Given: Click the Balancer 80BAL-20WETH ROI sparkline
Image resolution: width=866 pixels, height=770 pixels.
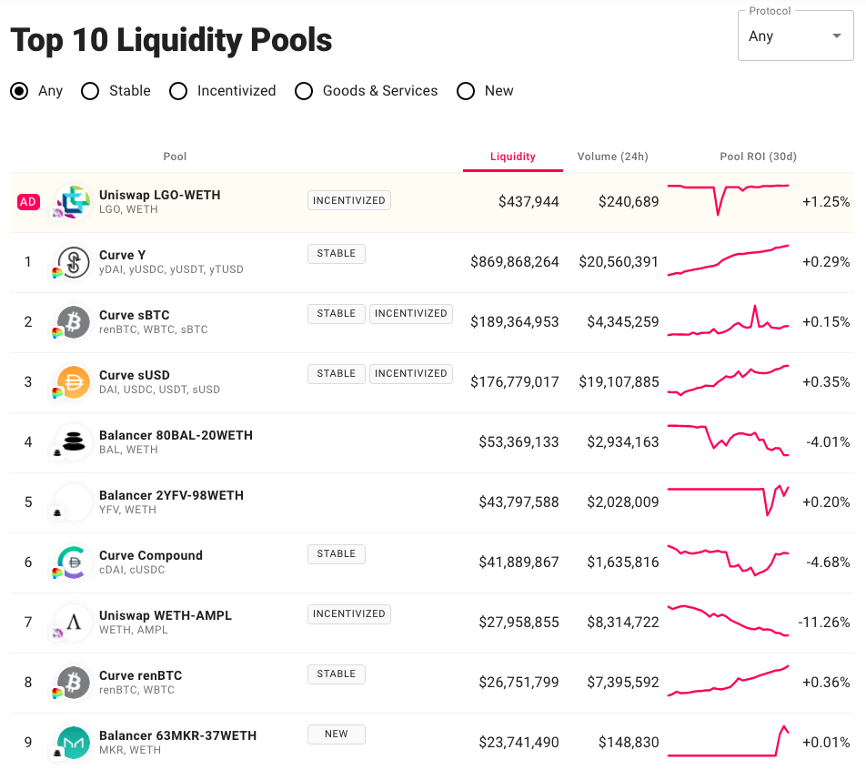Looking at the screenshot, I should (x=728, y=441).
